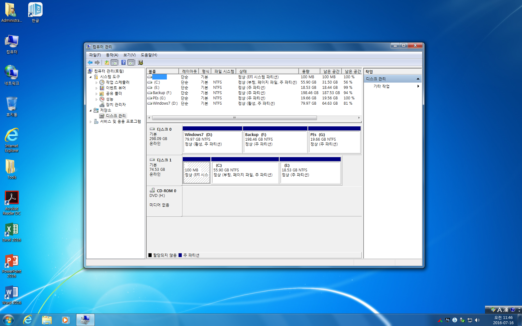Open Internet Explorer from the taskbar

[x=28, y=320]
